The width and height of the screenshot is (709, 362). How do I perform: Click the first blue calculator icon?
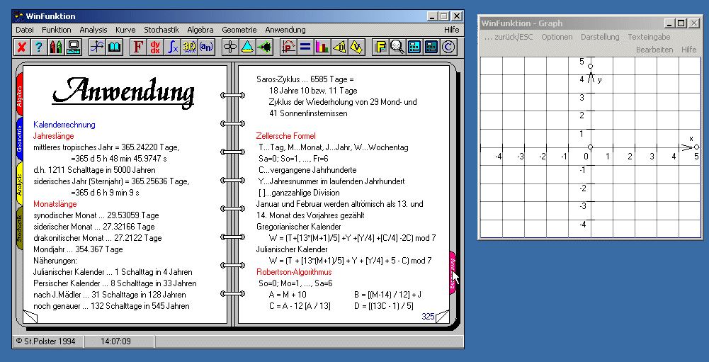pos(414,47)
